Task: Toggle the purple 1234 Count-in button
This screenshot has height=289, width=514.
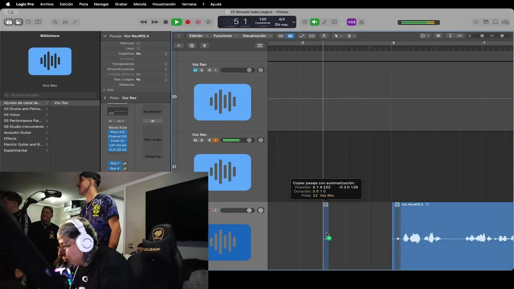Action: pyautogui.click(x=351, y=22)
